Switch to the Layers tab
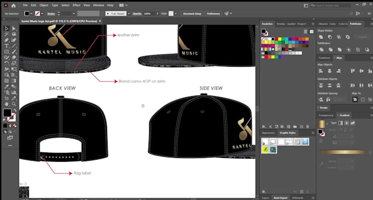Screen dimensions: 373x200 (x=265, y=198)
